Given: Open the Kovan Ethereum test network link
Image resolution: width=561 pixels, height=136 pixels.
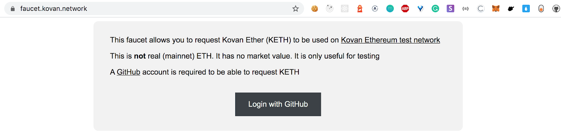Looking at the screenshot, I should tap(390, 40).
